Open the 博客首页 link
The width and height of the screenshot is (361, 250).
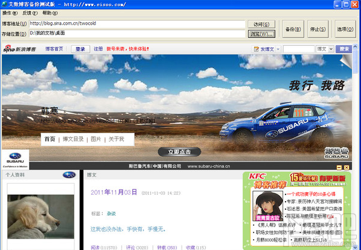(x=54, y=49)
